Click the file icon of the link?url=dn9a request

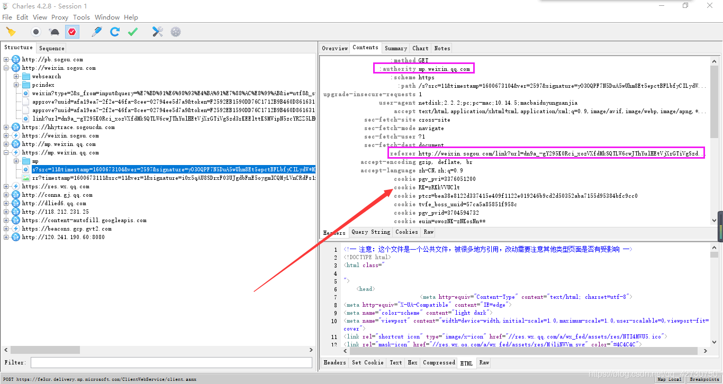(x=25, y=118)
